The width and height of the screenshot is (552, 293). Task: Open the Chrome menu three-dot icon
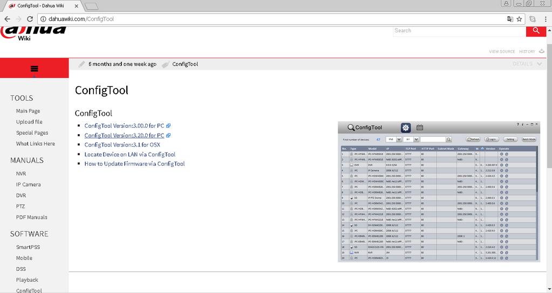[546, 19]
